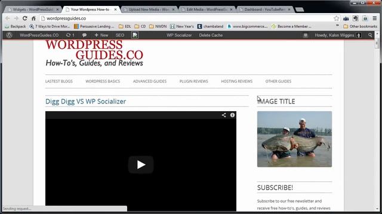Open the comments bubble icon in the admin bar
Screen dimensions: 382x214
tap(84, 35)
